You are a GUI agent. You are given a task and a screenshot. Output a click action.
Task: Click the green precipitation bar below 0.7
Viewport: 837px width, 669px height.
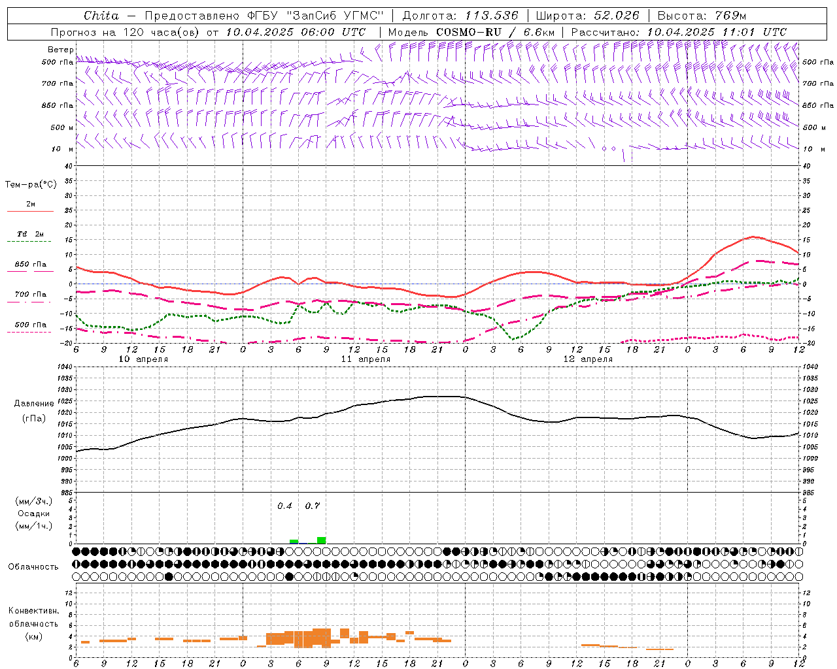click(x=321, y=540)
